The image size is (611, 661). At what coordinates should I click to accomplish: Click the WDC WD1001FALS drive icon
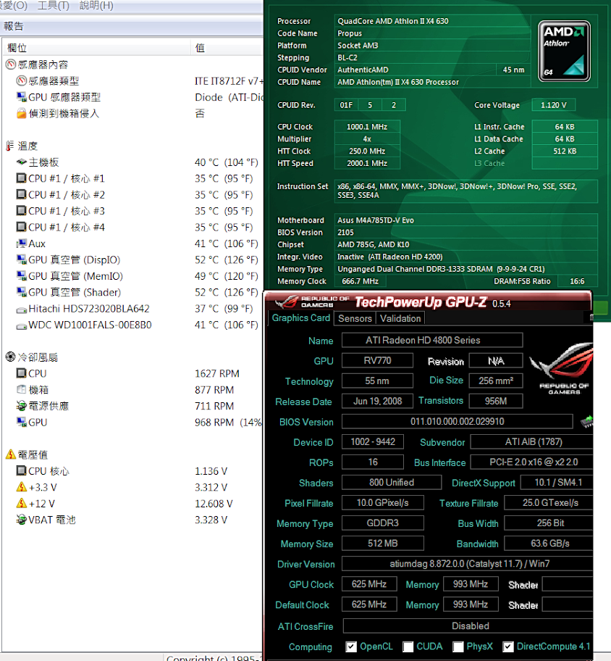click(x=21, y=325)
